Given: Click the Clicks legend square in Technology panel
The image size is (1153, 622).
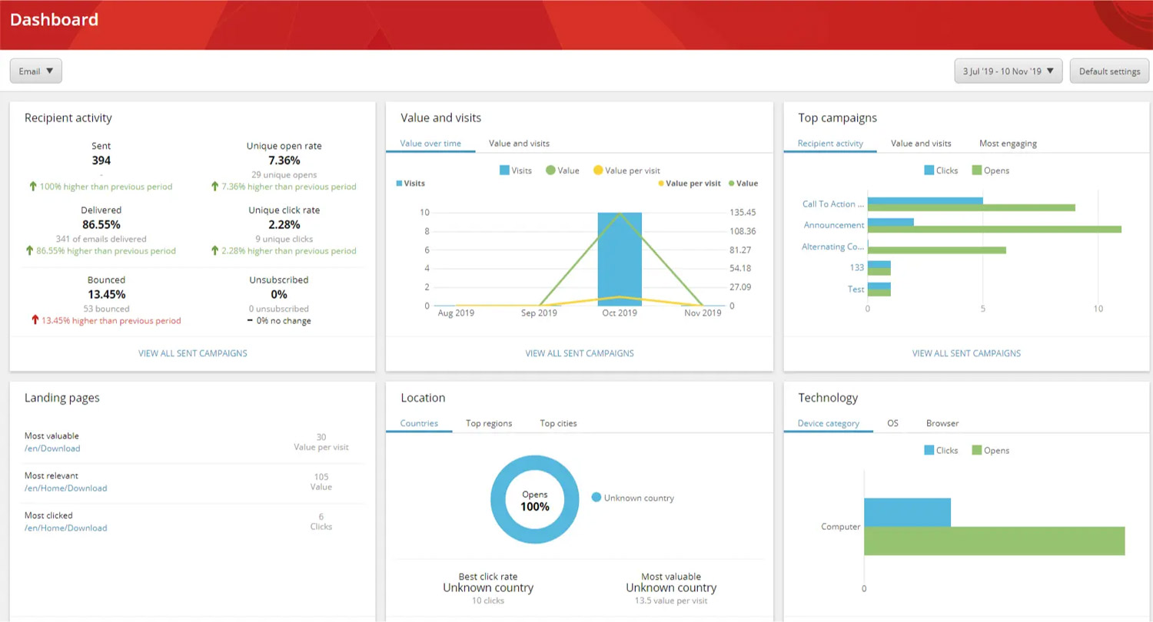Looking at the screenshot, I should click(x=929, y=451).
